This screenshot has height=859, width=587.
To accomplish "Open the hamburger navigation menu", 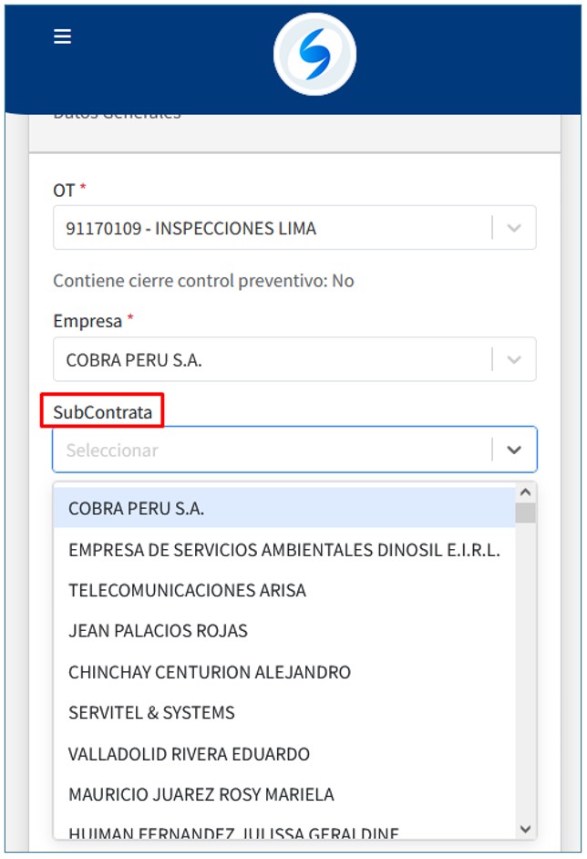I will (x=62, y=36).
